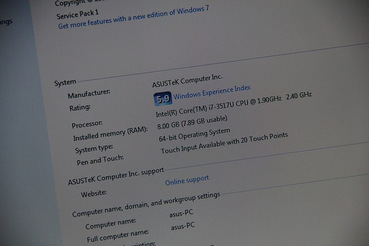Select the asus-PC value beside Full computer name
Image resolution: width=369 pixels, height=246 pixels.
(183, 226)
